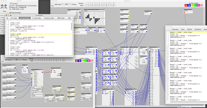Click the red outlet dot on outlet_1 object
This screenshot has height=108, width=207.
pyautogui.click(x=184, y=12)
